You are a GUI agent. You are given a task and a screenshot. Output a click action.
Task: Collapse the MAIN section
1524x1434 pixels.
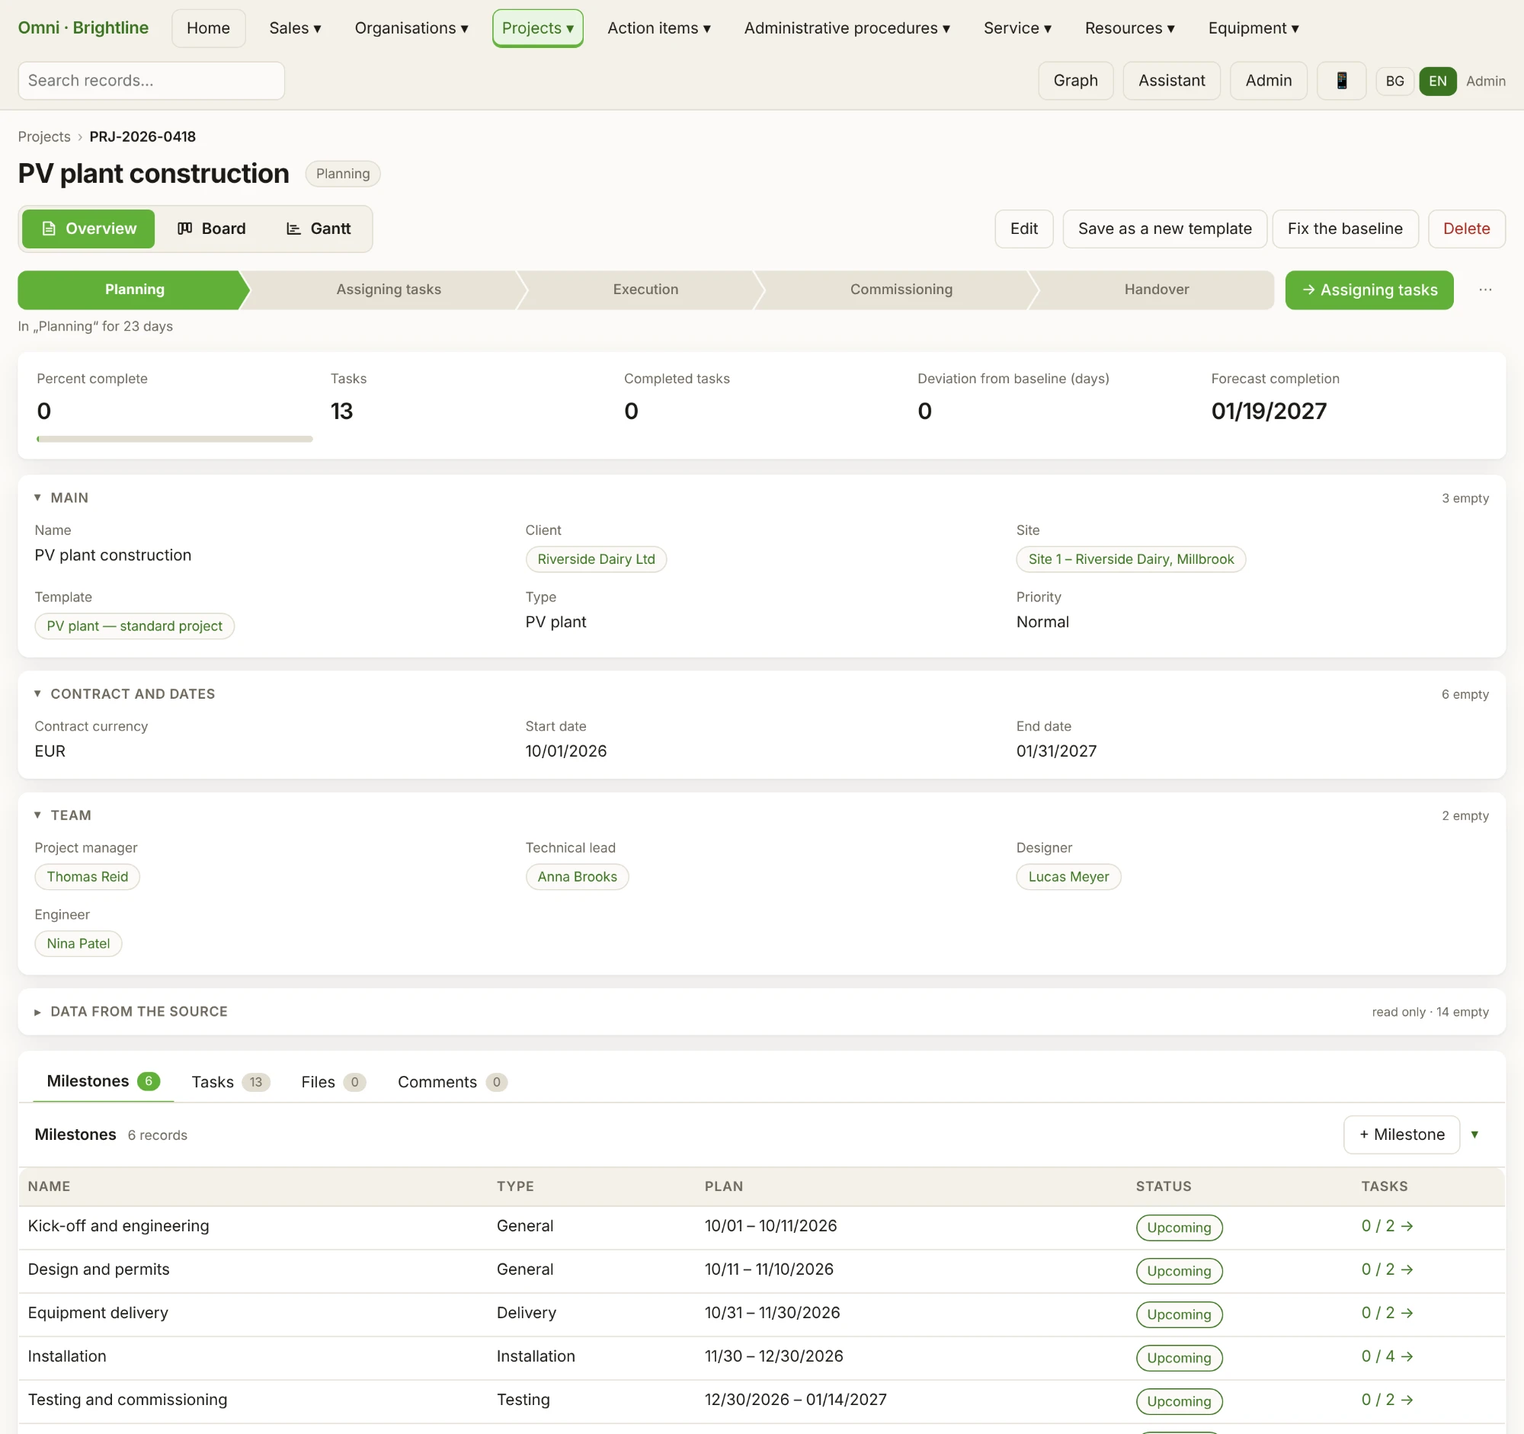click(61, 498)
